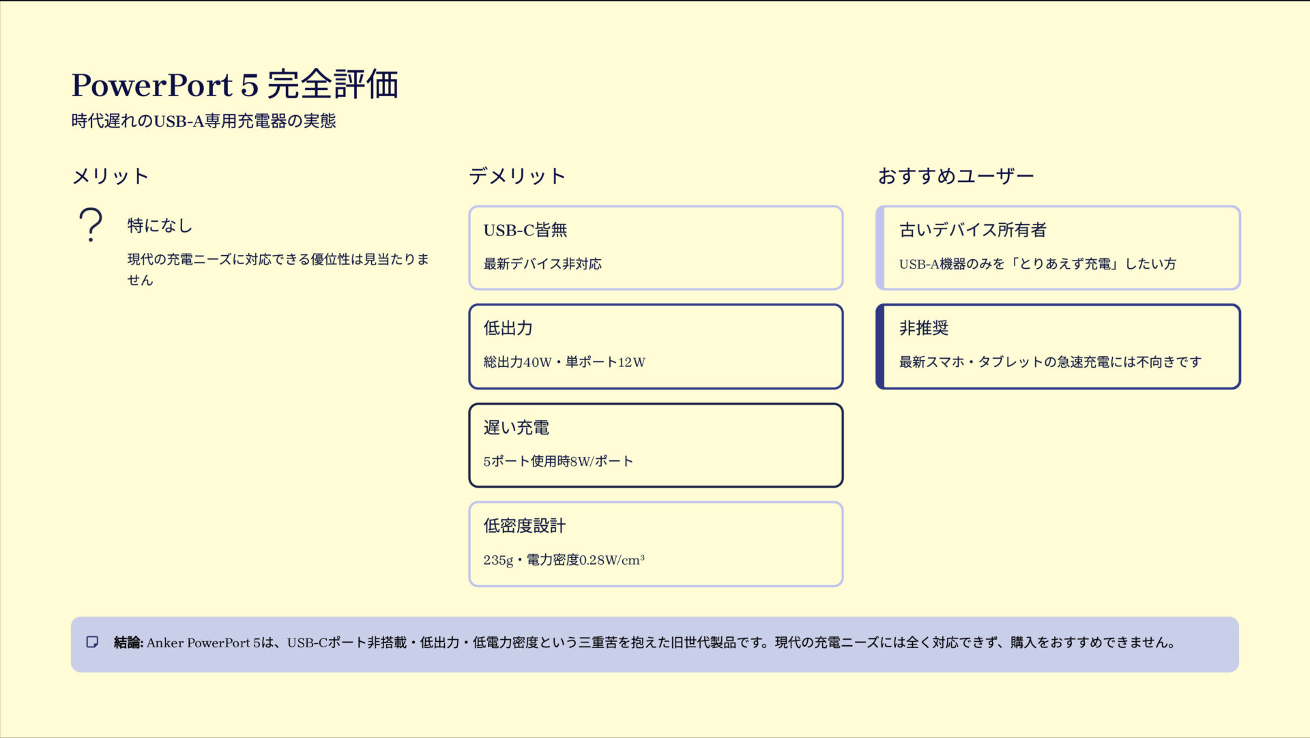Click the 特になし heading text

pyautogui.click(x=160, y=226)
